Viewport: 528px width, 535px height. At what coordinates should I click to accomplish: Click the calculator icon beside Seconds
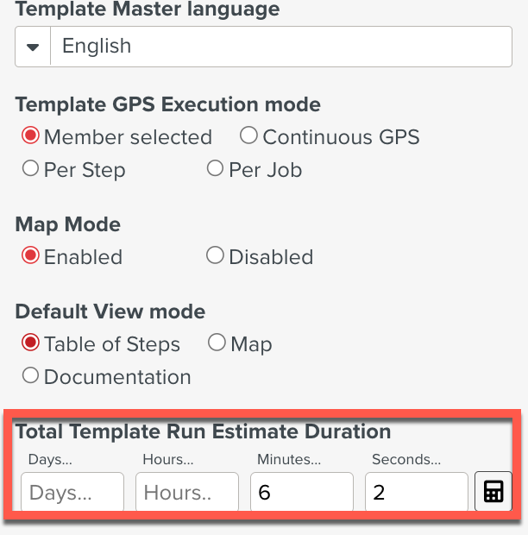493,492
